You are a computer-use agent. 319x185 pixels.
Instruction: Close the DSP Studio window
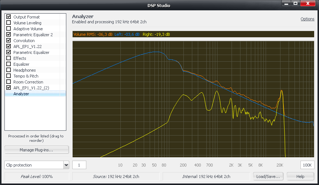click(x=308, y=3)
